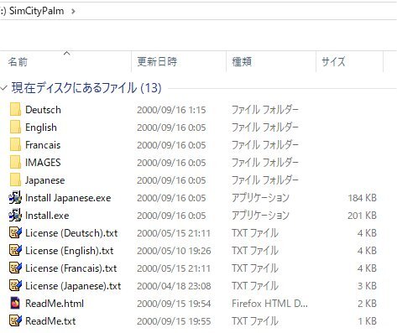Click the Firefox HTML D... type cell
The image size is (397, 333).
point(269,304)
